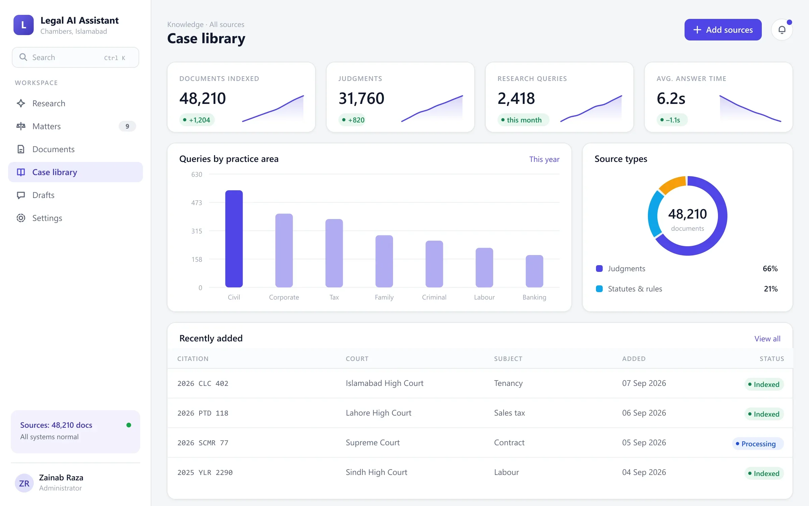
Task: Click the Avg. Answer Time stat card
Action: pyautogui.click(x=719, y=97)
